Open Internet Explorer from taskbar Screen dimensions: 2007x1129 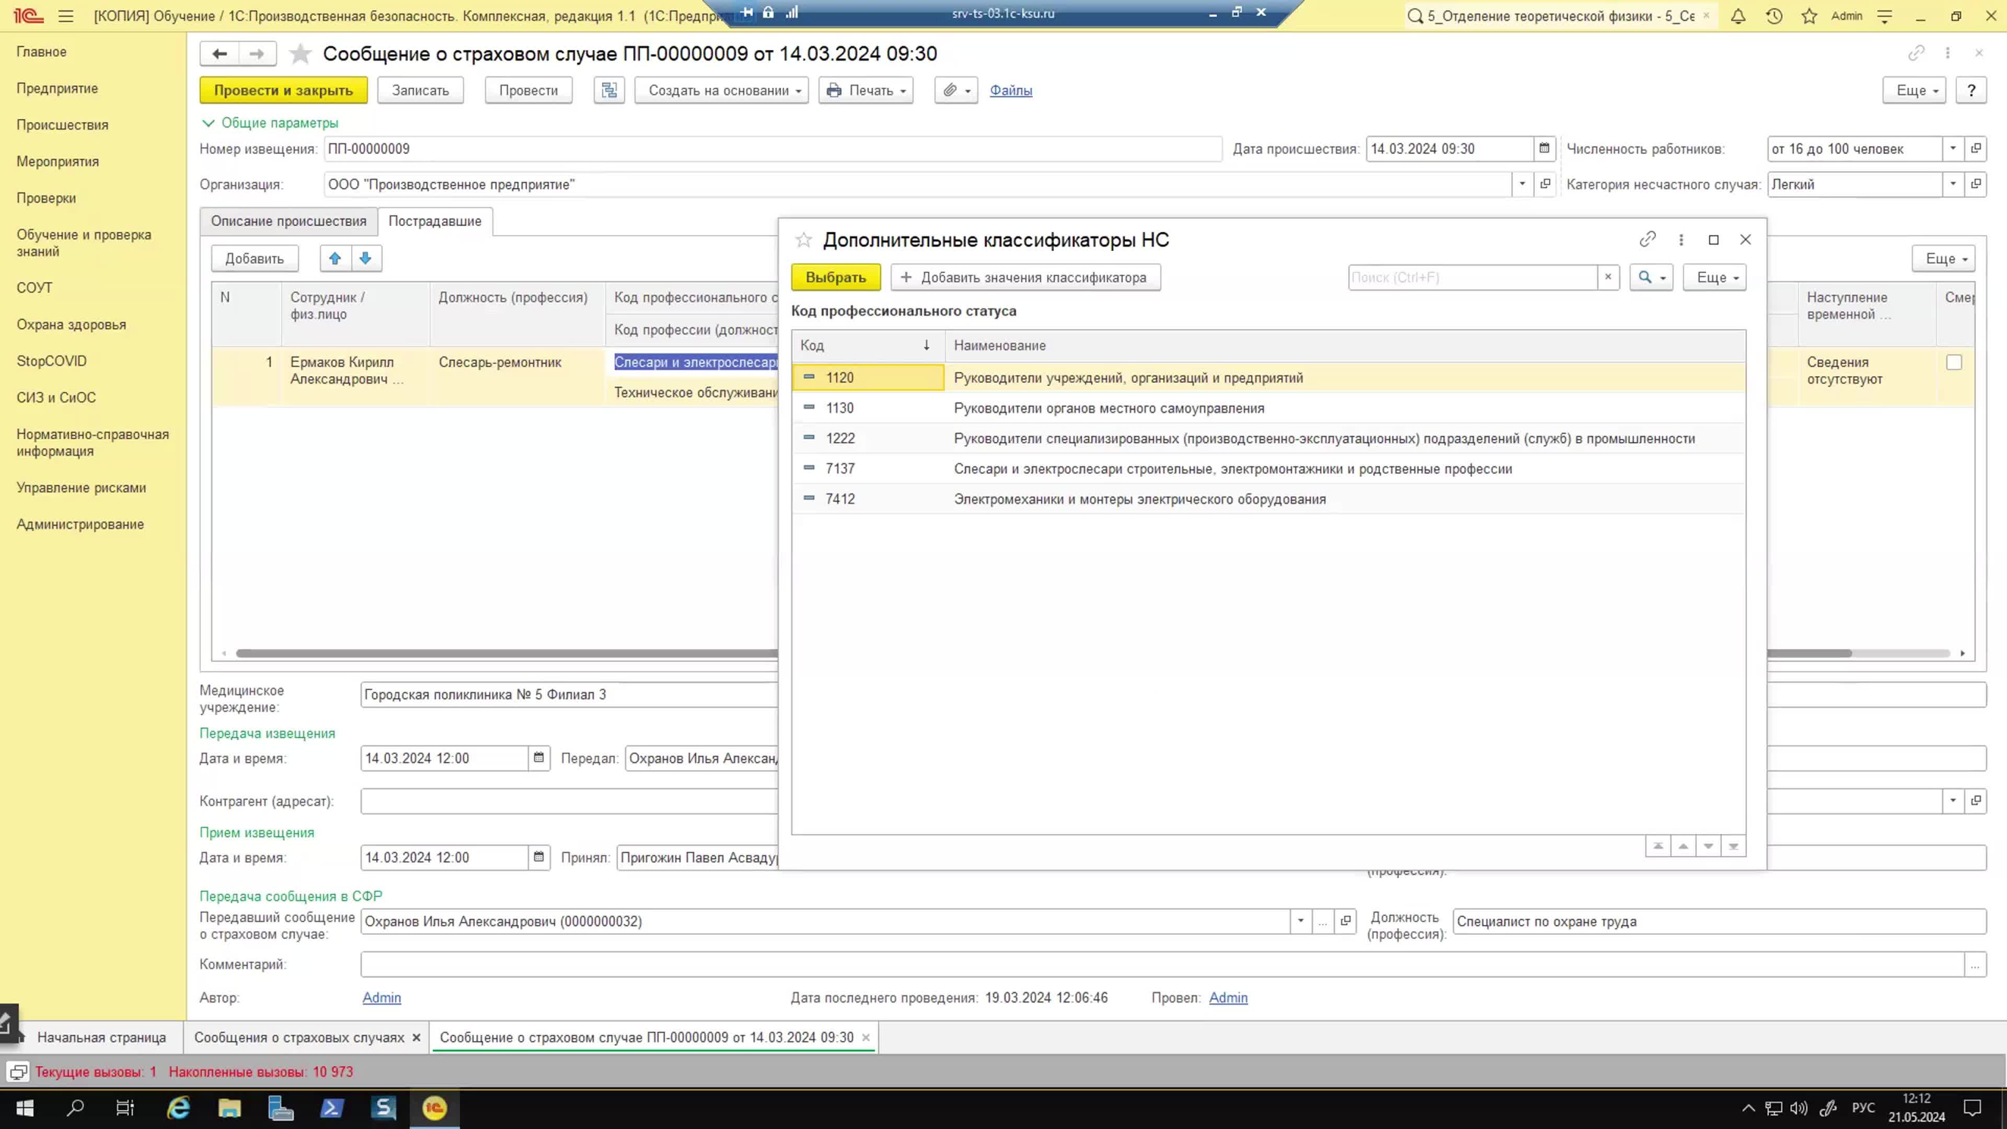[x=178, y=1108]
